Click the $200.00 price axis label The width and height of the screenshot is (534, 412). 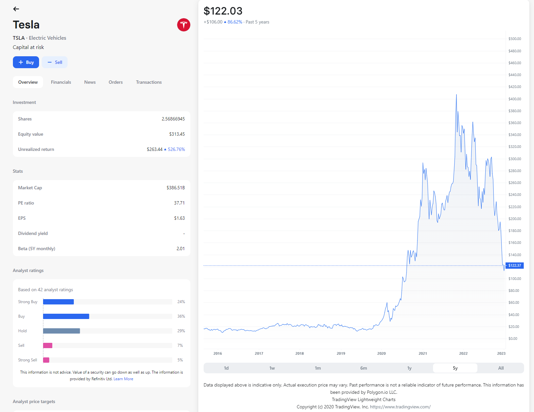coord(514,219)
